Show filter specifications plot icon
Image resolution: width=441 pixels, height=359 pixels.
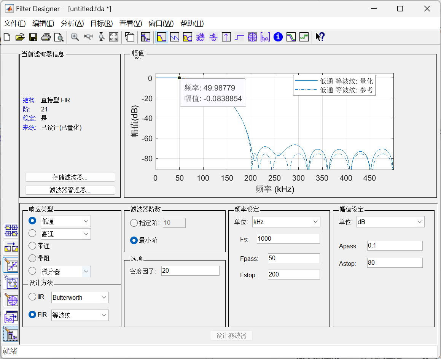pos(145,37)
